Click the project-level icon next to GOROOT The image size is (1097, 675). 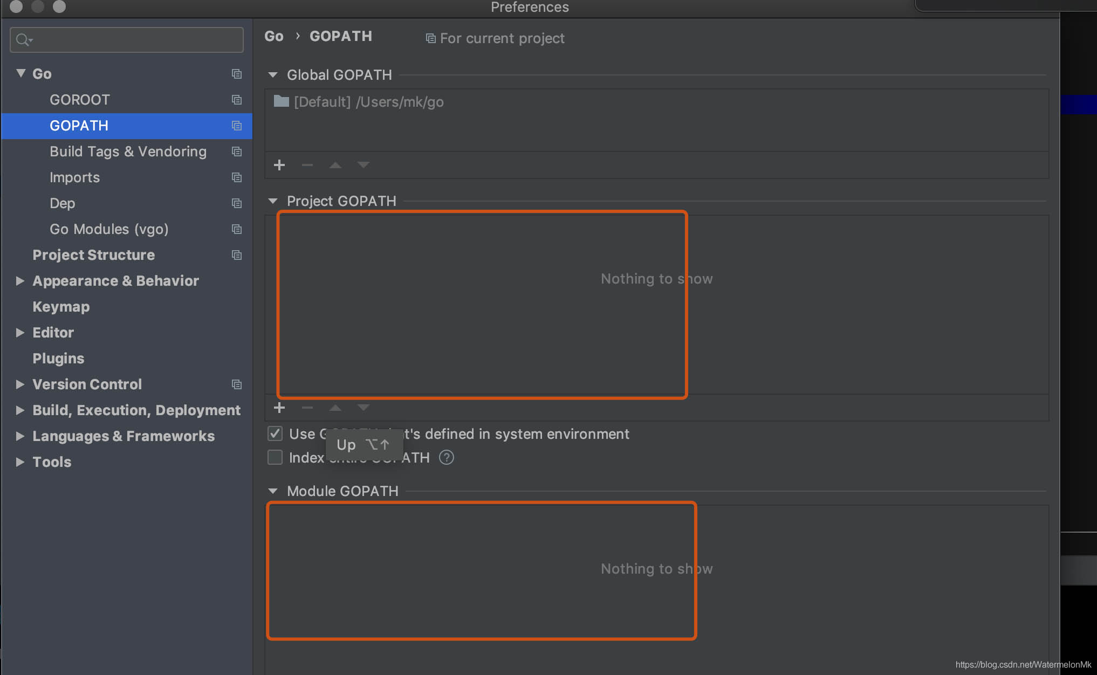tap(236, 100)
